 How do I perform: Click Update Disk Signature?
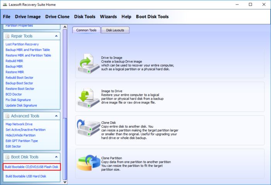21,106
